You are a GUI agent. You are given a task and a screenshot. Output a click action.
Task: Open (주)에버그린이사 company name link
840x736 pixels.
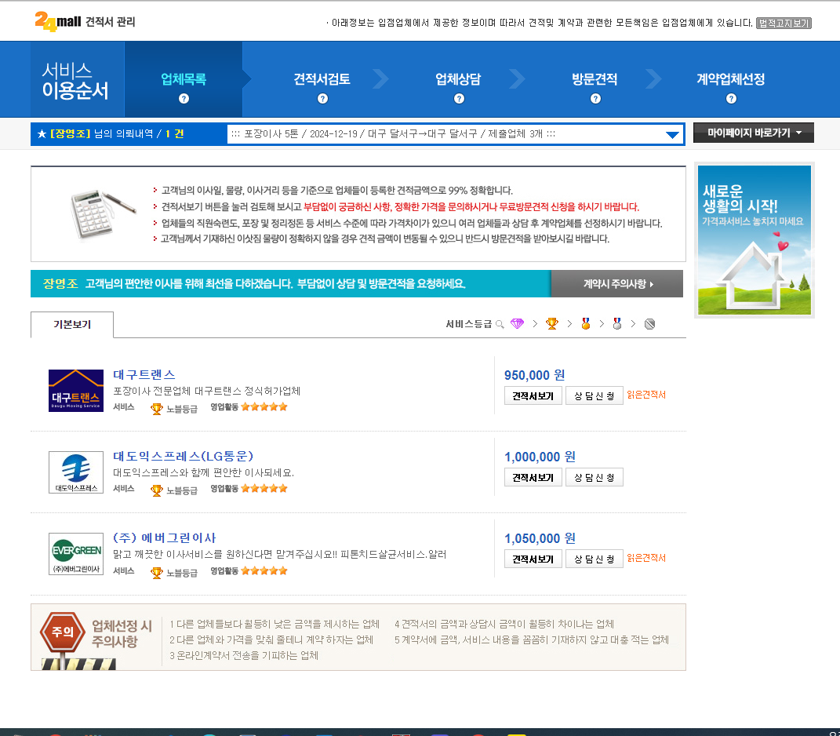(x=164, y=537)
